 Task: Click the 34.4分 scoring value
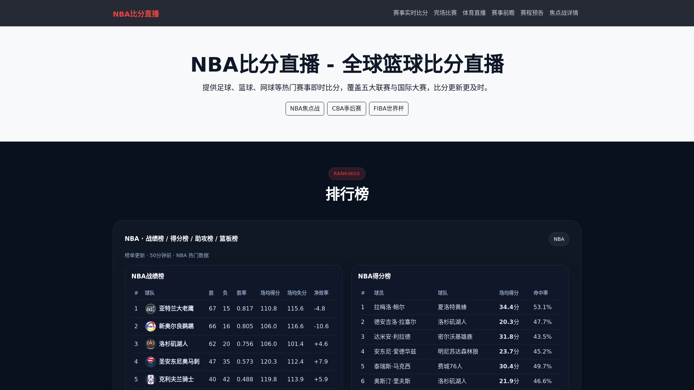[x=509, y=307]
